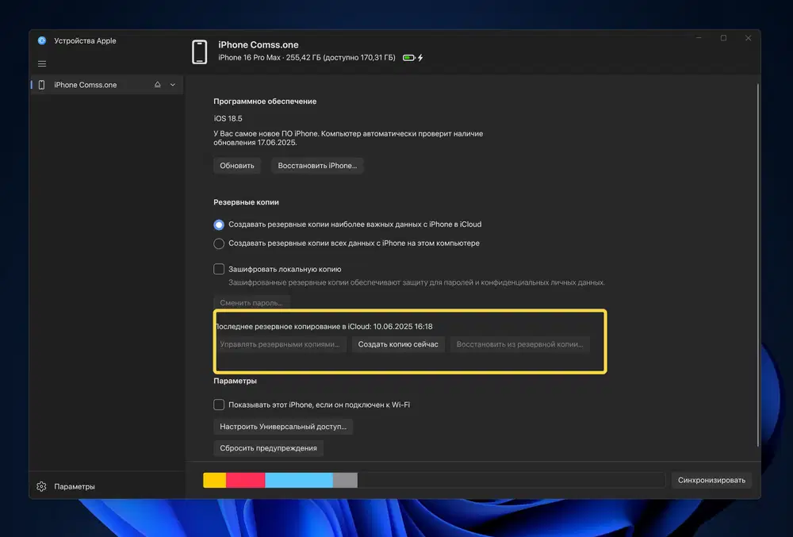Click the yellow storage bar segment

click(x=214, y=481)
